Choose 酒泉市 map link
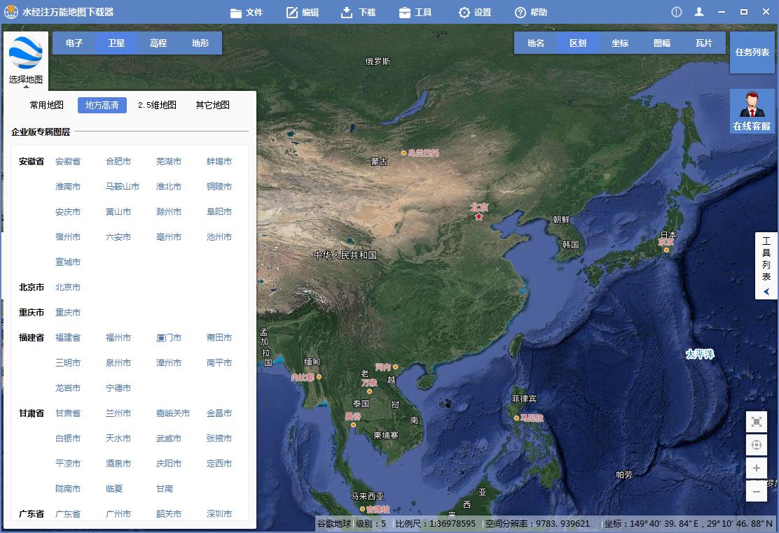Screen dimensions: 779x533 pyautogui.click(x=118, y=464)
